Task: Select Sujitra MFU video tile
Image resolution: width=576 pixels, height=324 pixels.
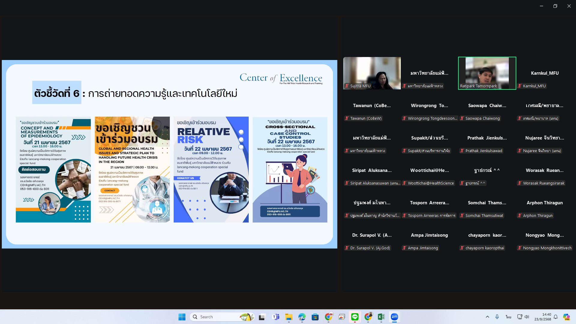Action: click(x=372, y=73)
